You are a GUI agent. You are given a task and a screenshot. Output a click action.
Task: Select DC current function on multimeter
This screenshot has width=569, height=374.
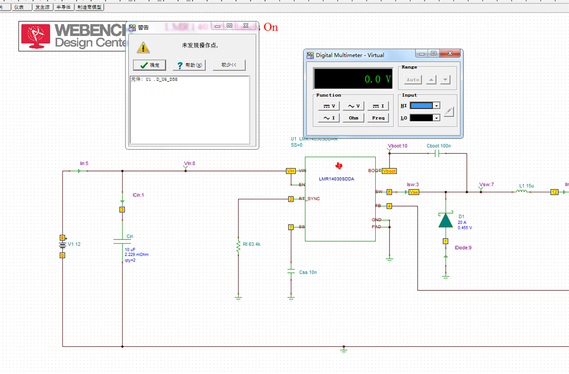pyautogui.click(x=378, y=106)
